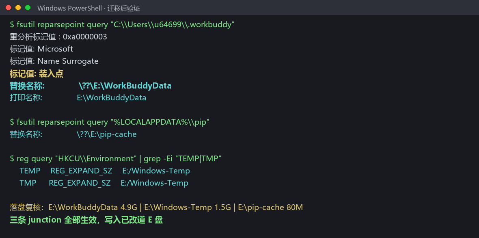Click the print name E:\WorkBuddyData path
The width and height of the screenshot is (479, 238).
[x=112, y=98]
